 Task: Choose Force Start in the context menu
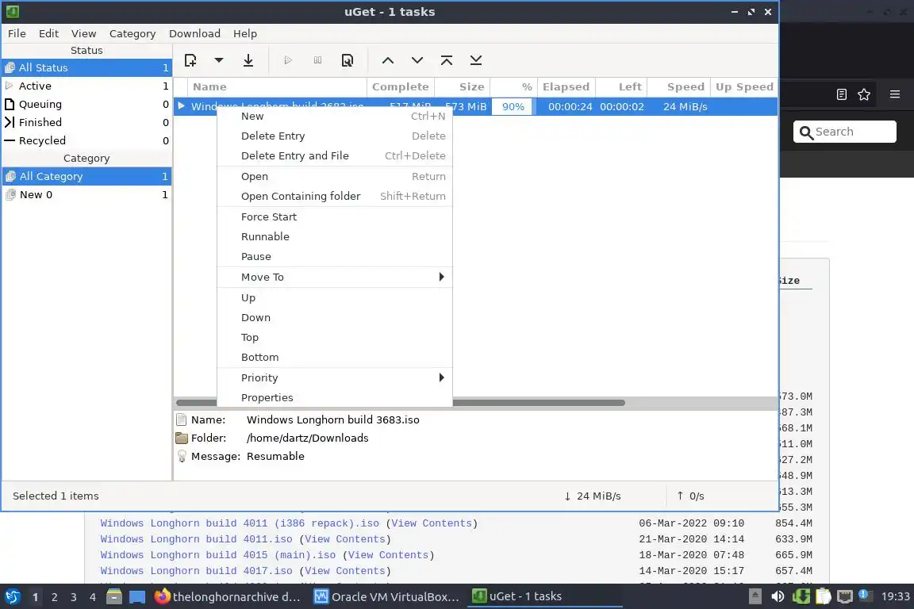335,216
